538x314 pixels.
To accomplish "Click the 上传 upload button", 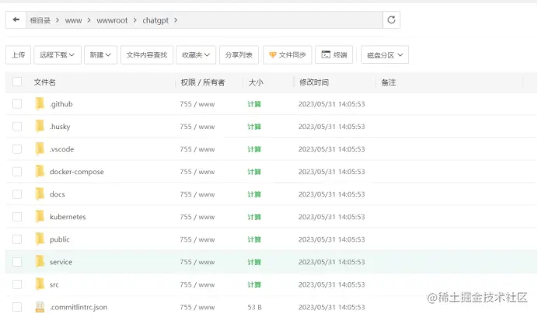I will pyautogui.click(x=18, y=55).
